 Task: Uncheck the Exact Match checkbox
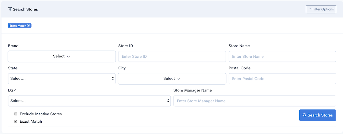(16, 121)
